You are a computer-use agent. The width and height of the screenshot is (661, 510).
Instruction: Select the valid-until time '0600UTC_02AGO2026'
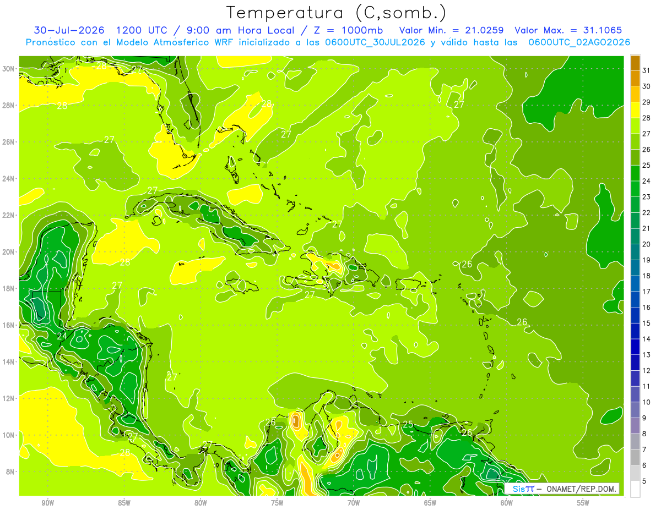(579, 42)
